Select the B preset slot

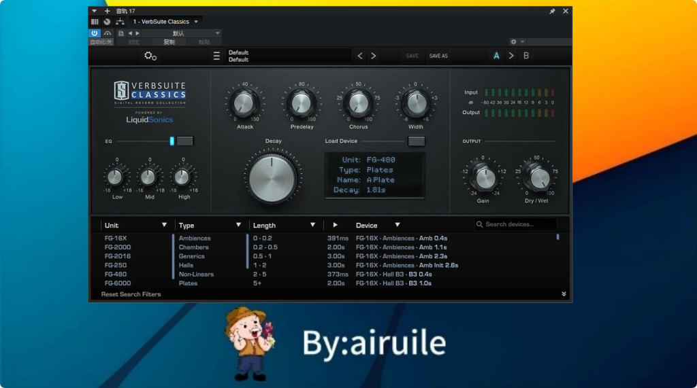coord(526,56)
